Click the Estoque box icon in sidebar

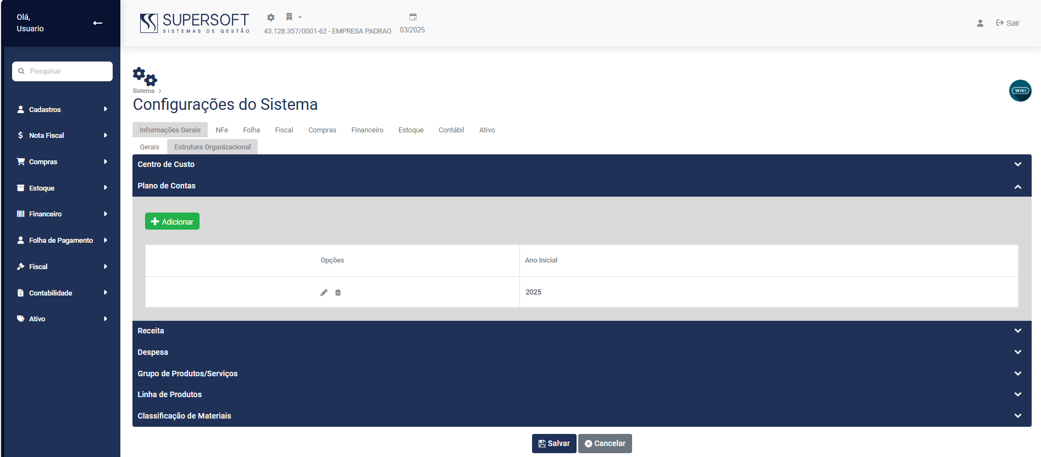20,188
